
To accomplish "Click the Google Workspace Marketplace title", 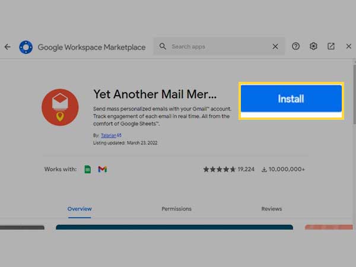I will pyautogui.click(x=91, y=47).
